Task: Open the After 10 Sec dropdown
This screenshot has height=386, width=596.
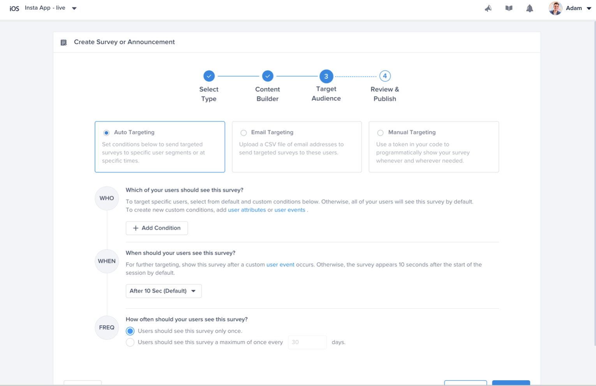Action: tap(163, 291)
